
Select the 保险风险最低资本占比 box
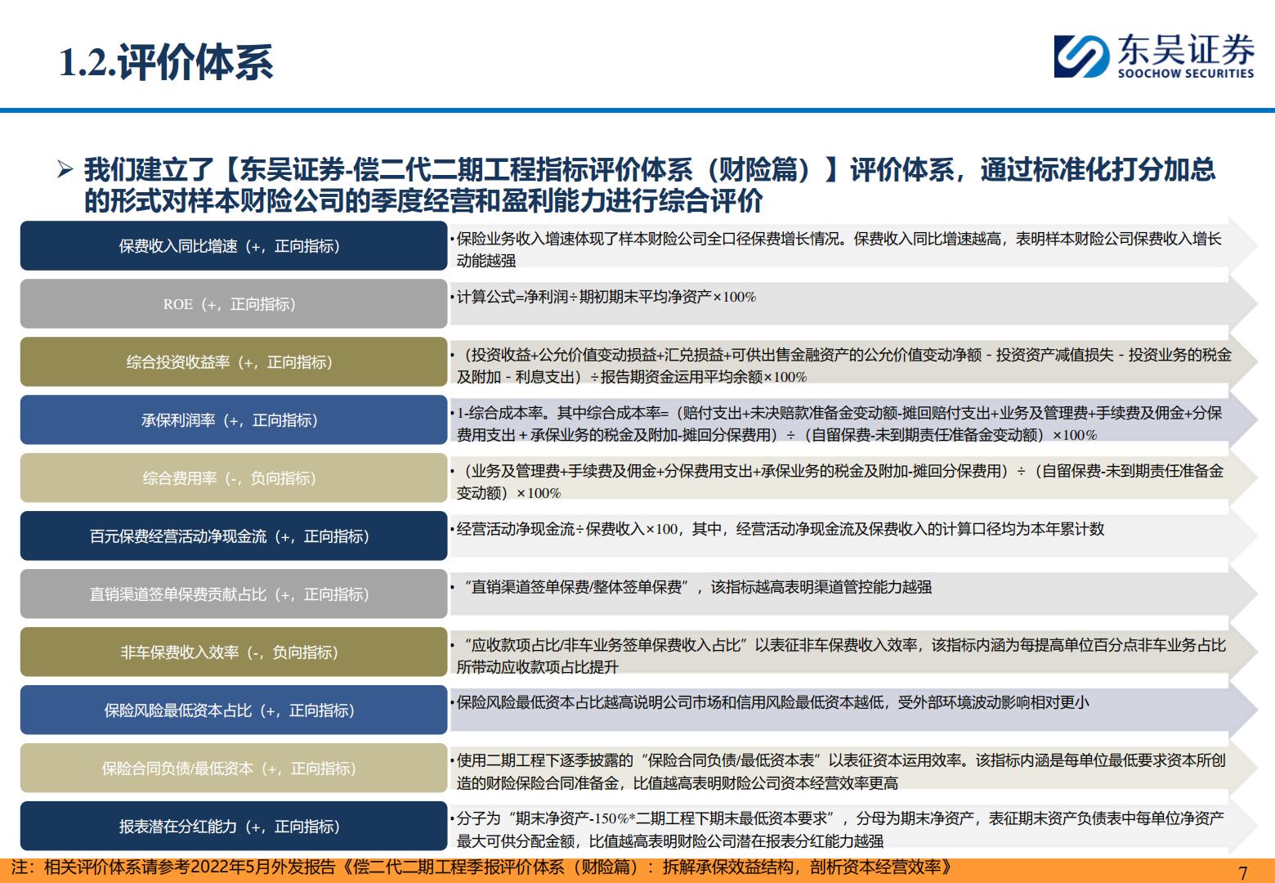[234, 710]
